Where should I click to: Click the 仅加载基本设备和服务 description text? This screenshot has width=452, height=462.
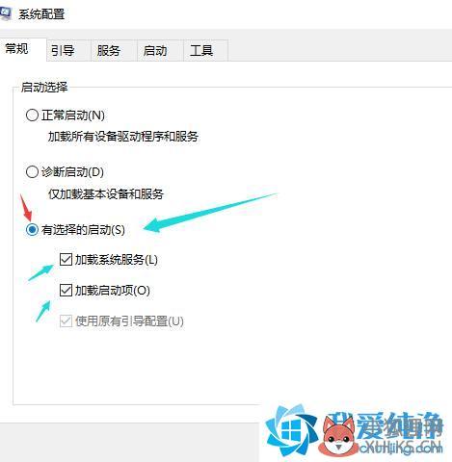[x=106, y=193]
